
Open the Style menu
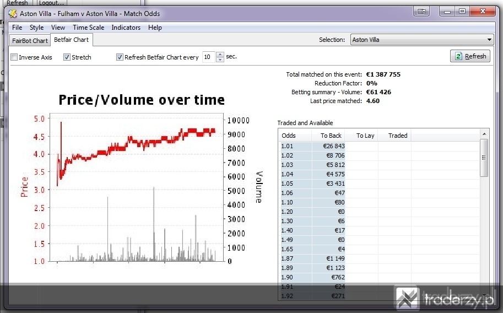pos(36,28)
